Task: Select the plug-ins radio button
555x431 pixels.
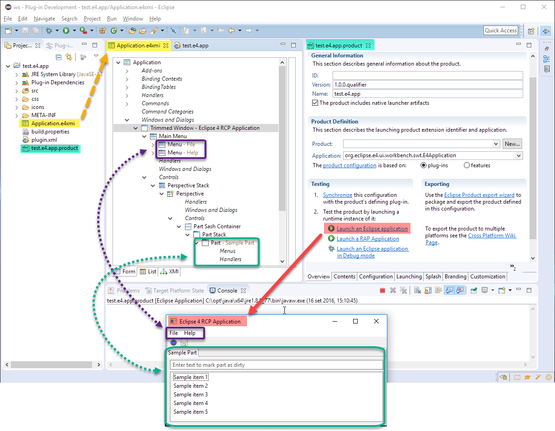Action: tap(423, 165)
